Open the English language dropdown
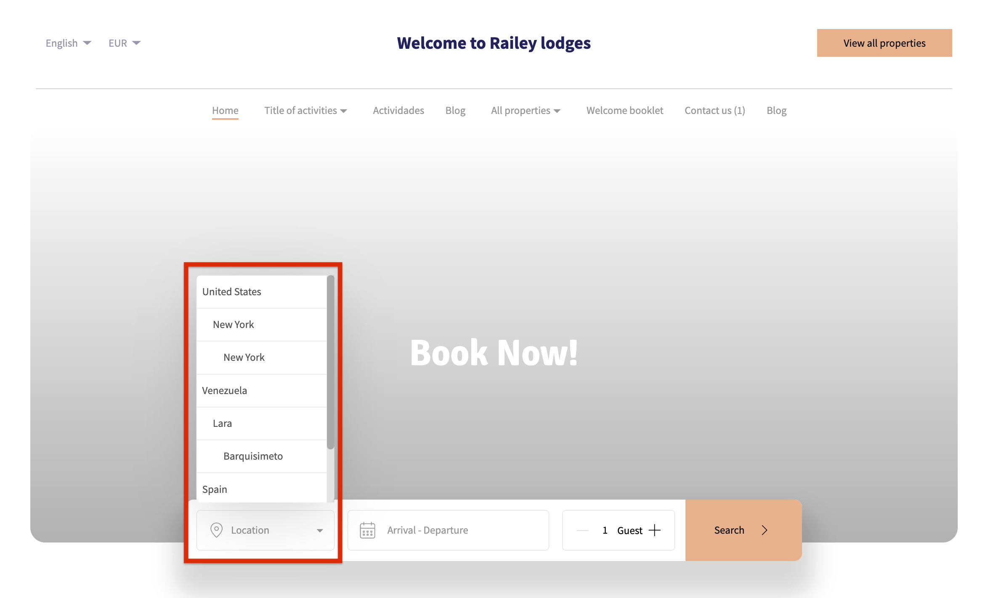The image size is (988, 598). pos(68,43)
